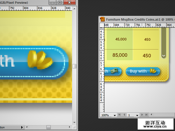Screen dimensions: 175x131
Task: Select the 85,000 credits cell
Action: [120, 55]
